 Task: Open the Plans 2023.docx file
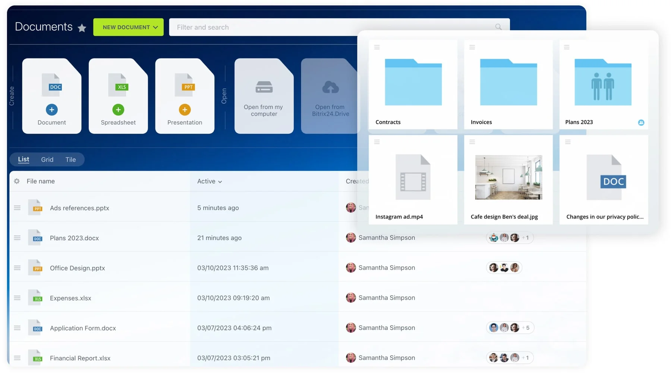click(x=74, y=238)
